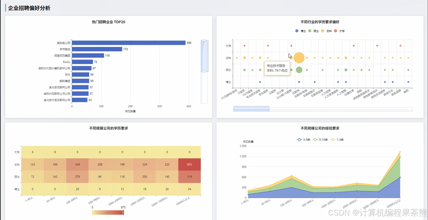Click left handle of industry chart horizontal zoom slider

pos(234,109)
